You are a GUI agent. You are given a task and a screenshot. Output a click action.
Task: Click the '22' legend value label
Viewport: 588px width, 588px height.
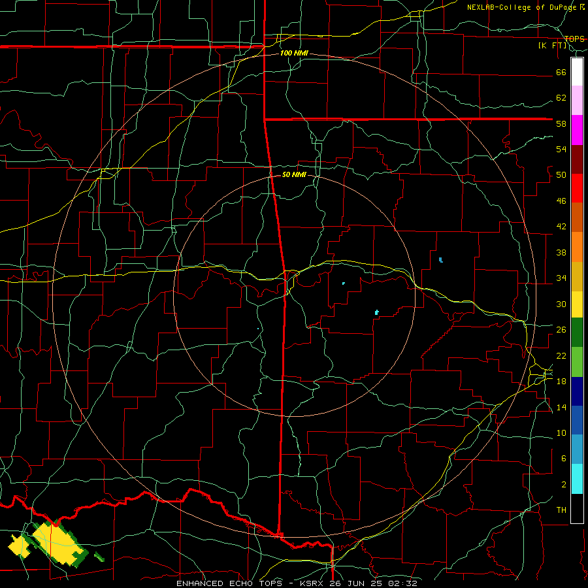[x=561, y=355]
